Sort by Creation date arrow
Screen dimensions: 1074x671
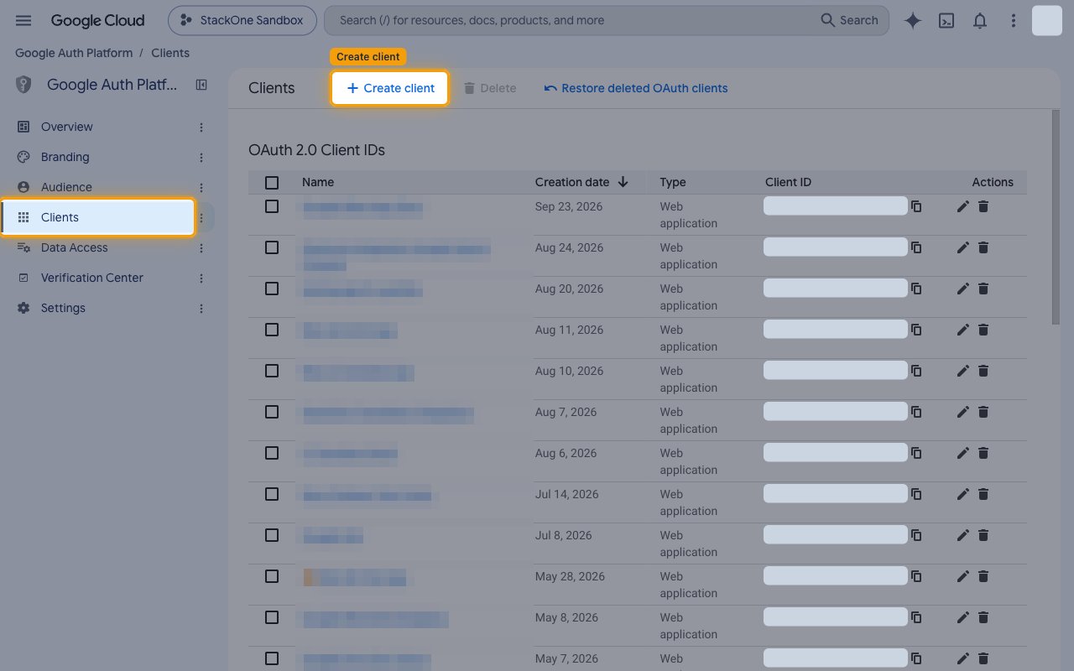click(x=623, y=182)
